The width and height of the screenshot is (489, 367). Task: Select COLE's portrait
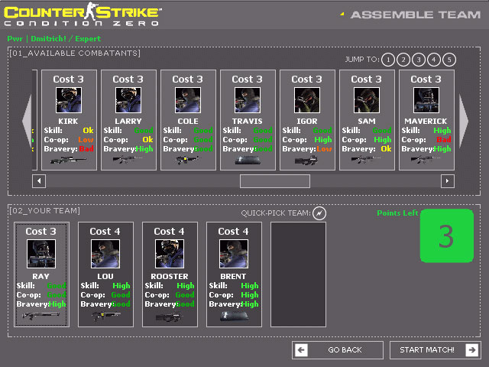188,100
